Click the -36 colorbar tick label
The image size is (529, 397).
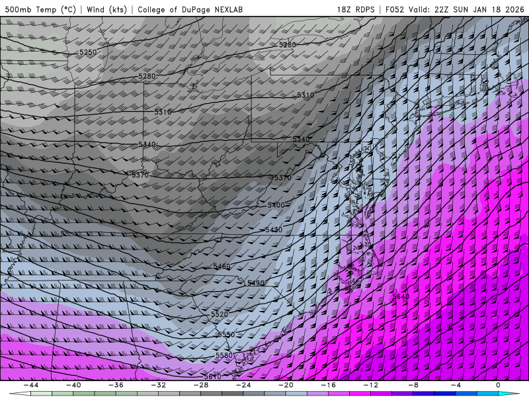coord(116,385)
